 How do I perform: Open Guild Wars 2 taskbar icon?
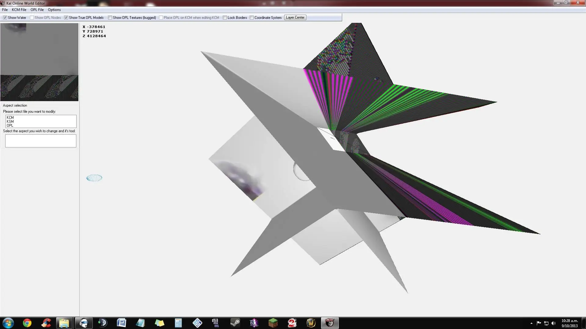coord(292,323)
